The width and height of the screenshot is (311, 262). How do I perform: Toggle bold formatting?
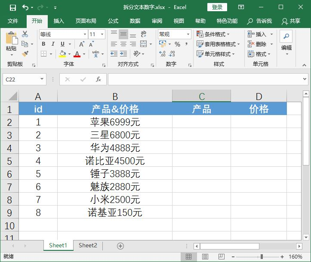pyautogui.click(x=43, y=44)
